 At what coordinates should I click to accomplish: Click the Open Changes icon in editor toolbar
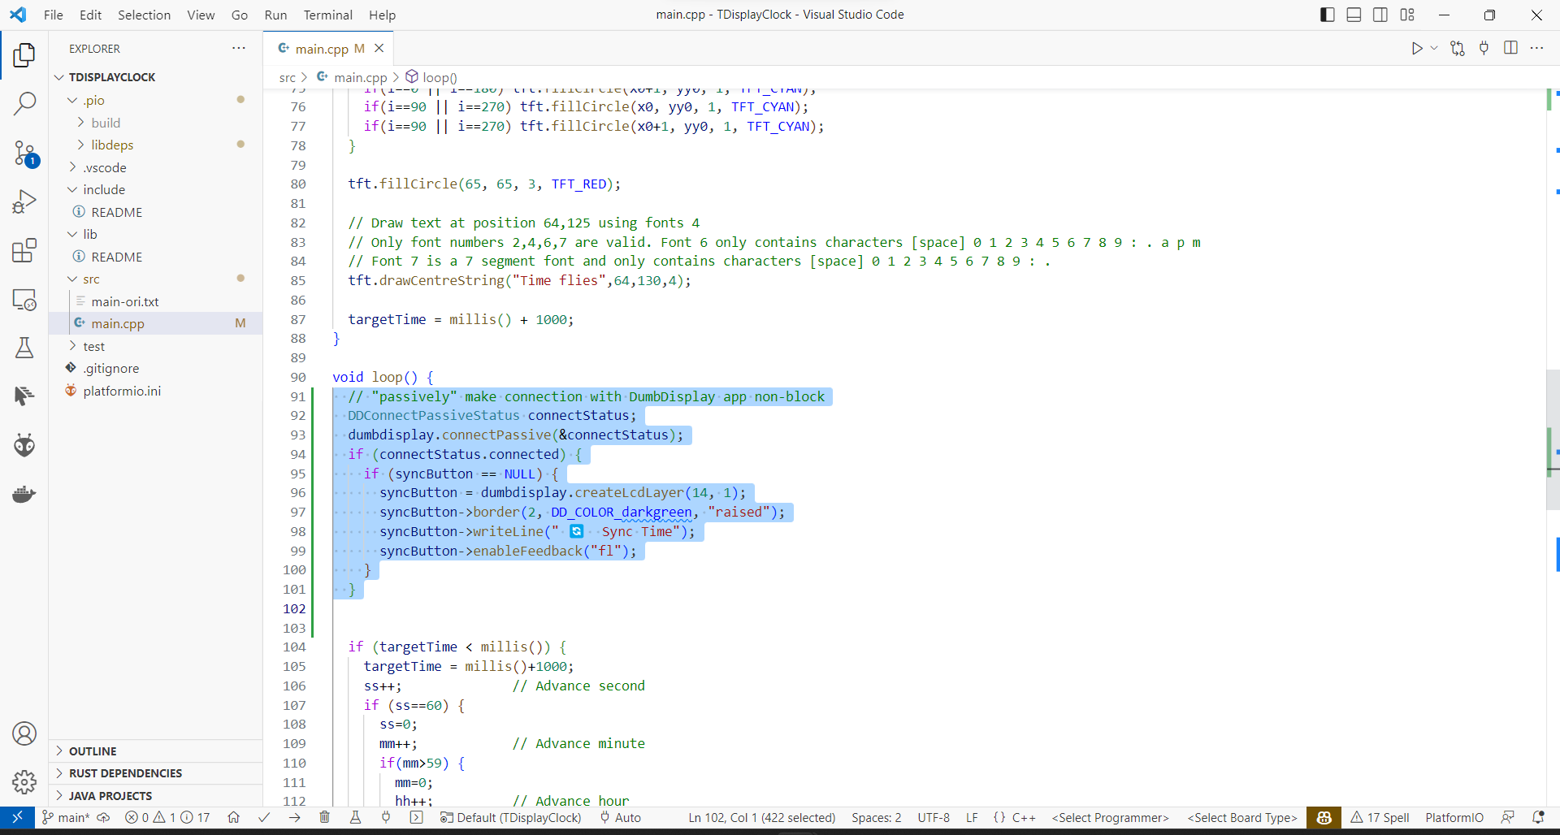1458,49
